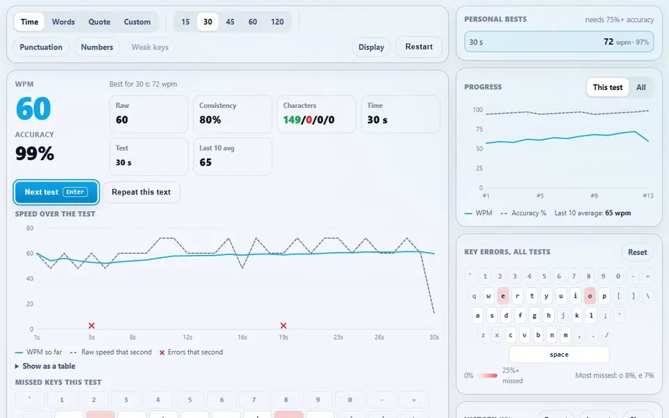Expand Show as a table

45,366
